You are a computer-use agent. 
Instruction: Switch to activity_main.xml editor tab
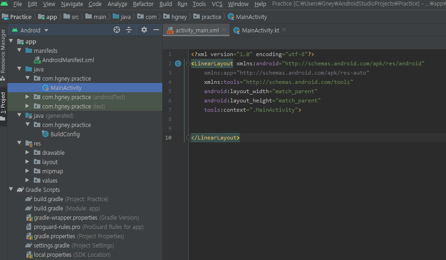[x=196, y=30]
